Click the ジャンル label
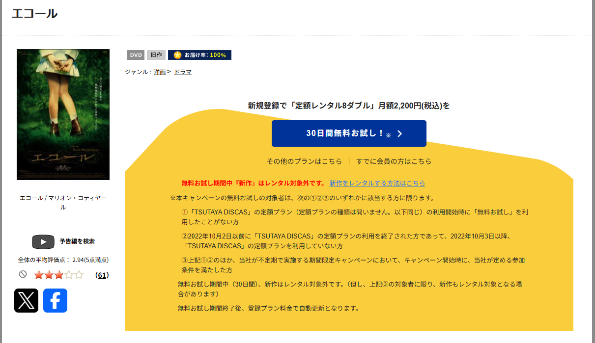Image resolution: width=595 pixels, height=343 pixels. click(139, 72)
